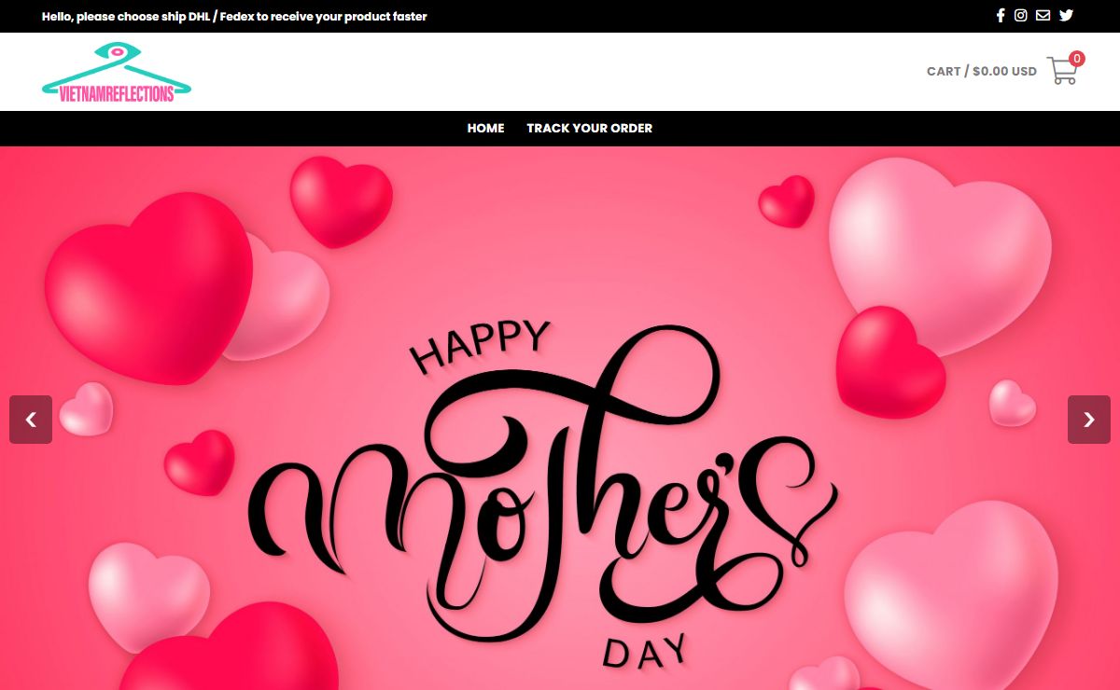
Task: Open the TRACK YOUR ORDER menu item
Action: click(589, 129)
